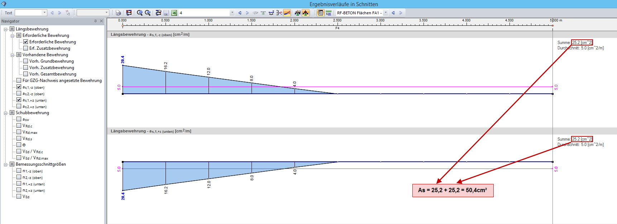This screenshot has height=224, width=617.
Task: Click the value display 0.00 icon
Action: pyautogui.click(x=329, y=13)
